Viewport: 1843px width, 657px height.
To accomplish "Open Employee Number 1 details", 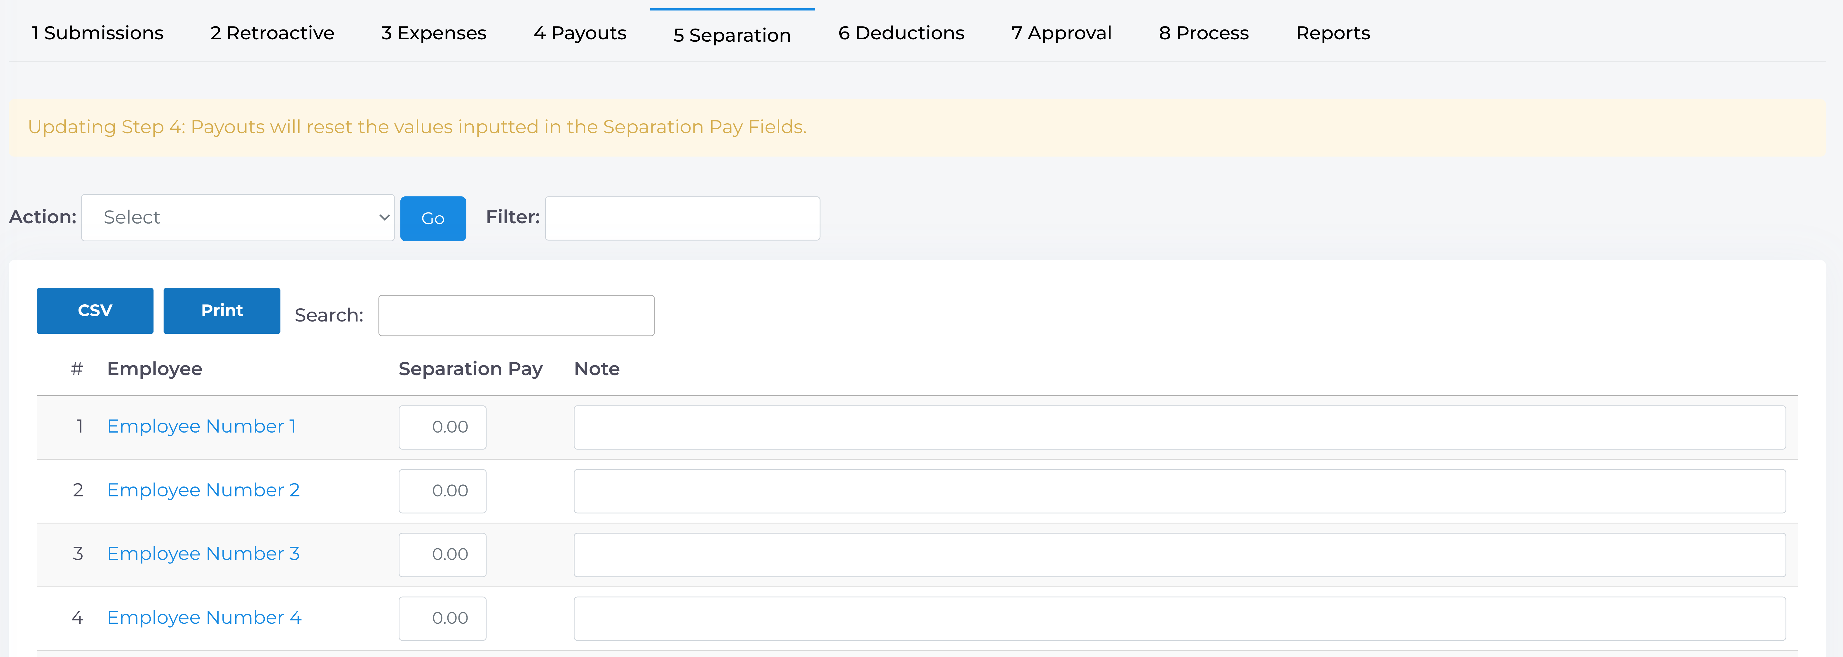I will 201,425.
